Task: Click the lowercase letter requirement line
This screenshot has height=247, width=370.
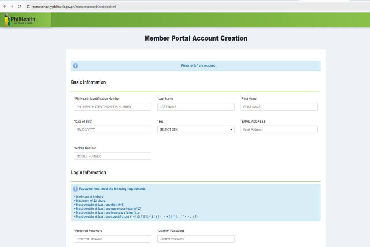Action: coord(107,213)
